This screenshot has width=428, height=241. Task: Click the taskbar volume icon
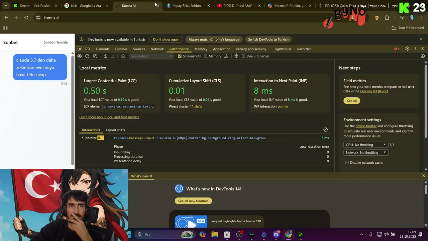386,234
